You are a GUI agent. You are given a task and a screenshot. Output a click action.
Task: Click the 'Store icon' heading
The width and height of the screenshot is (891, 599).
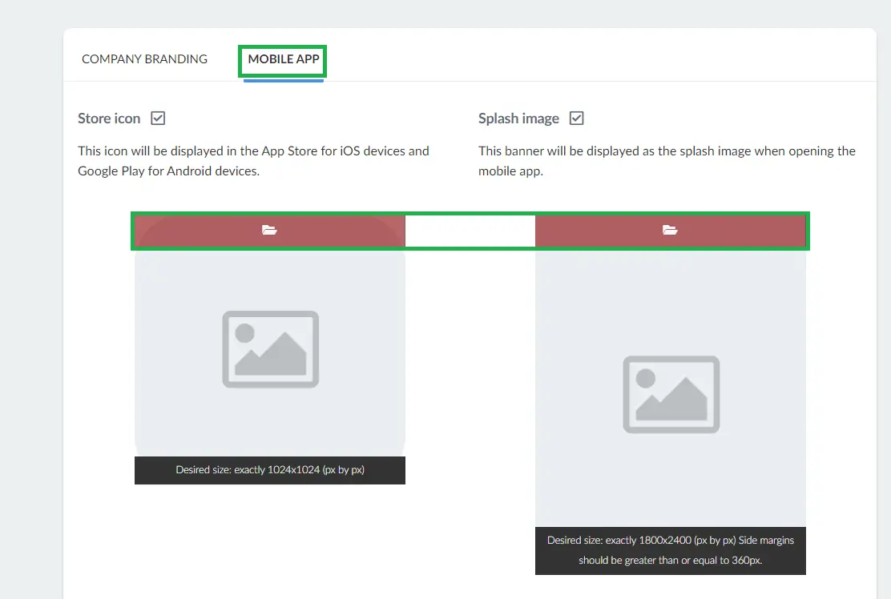[x=109, y=118]
